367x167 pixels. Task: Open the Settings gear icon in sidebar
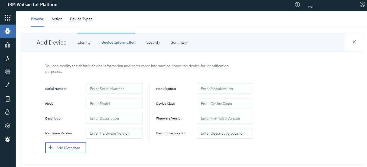[8, 125]
